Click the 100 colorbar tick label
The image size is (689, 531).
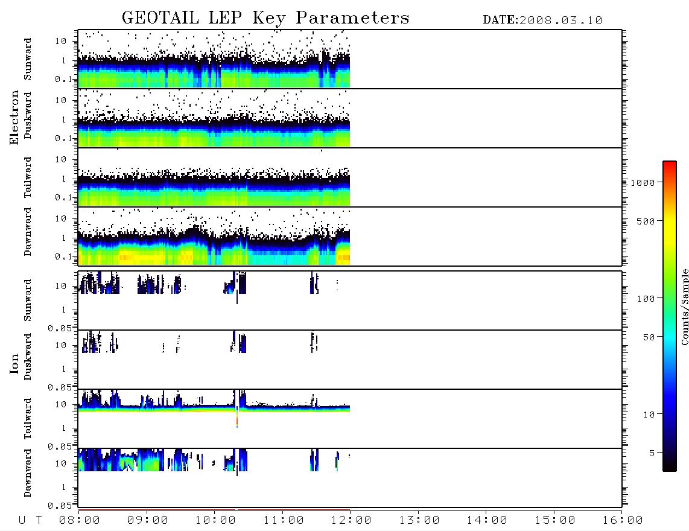[646, 299]
